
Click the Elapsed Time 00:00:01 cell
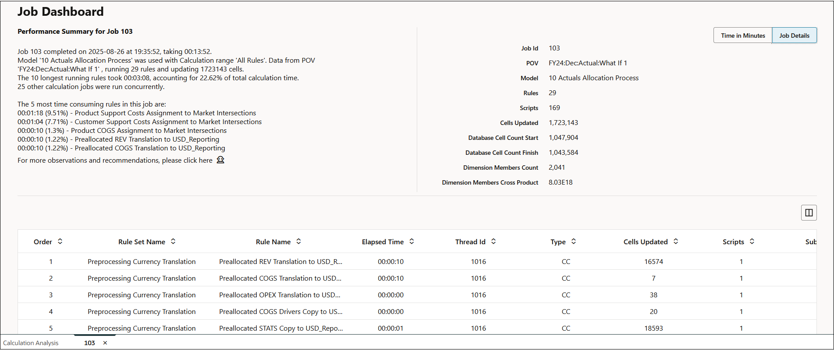pos(390,328)
